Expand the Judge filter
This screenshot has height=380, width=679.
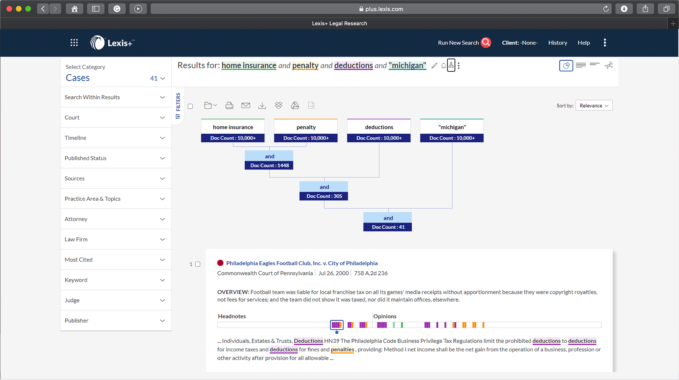(116, 300)
